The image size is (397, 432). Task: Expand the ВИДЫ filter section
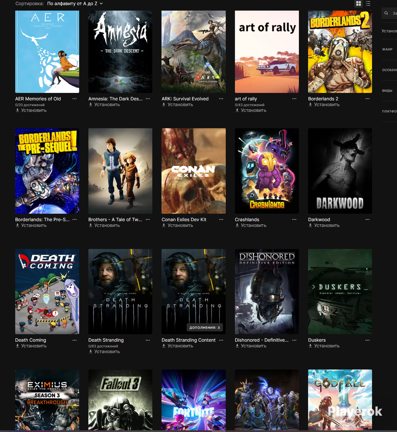tap(389, 91)
